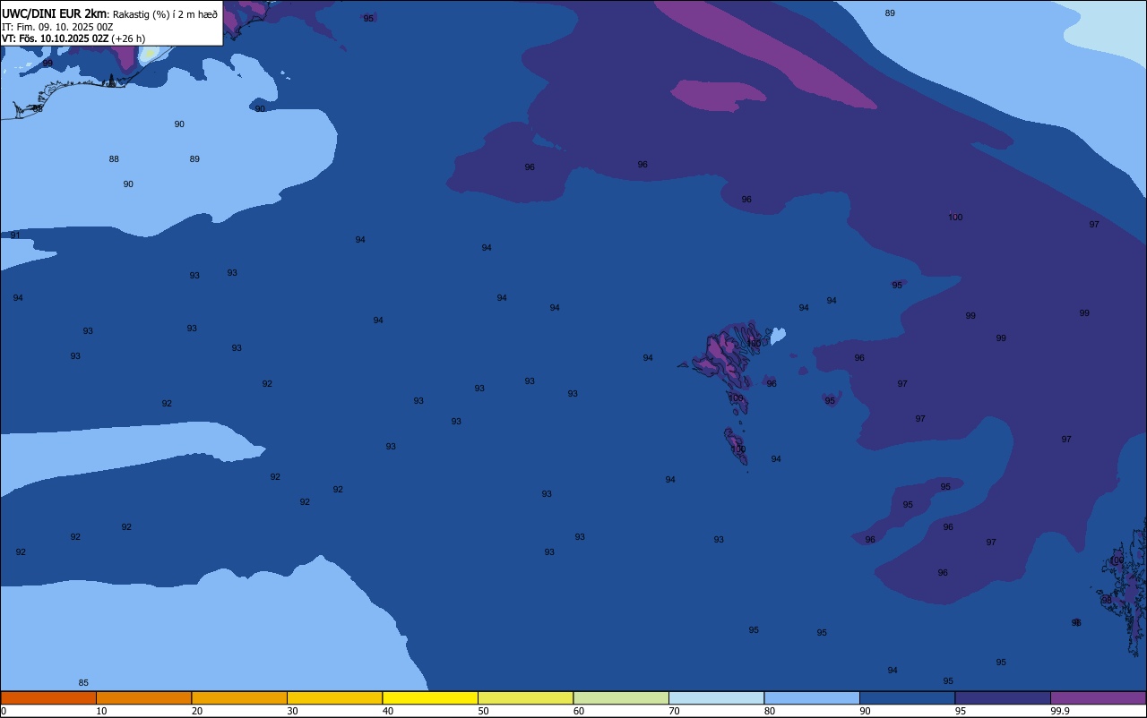This screenshot has height=718, width=1147.
Task: Select the 'VT: Fös. 10.10.2025 02Z' valid time
Action: (x=55, y=38)
